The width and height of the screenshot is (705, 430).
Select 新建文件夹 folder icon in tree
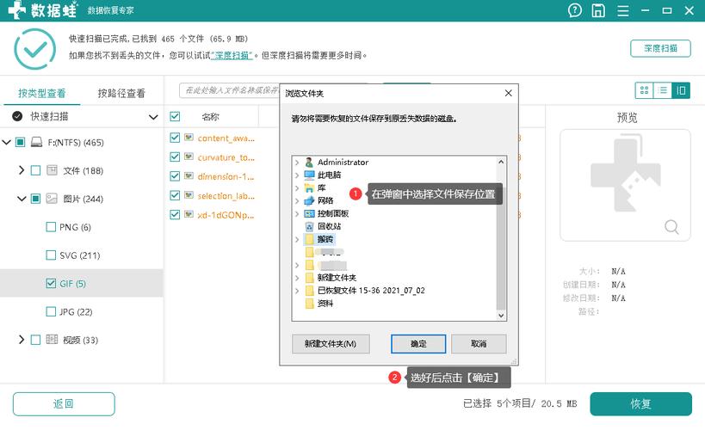coord(309,278)
